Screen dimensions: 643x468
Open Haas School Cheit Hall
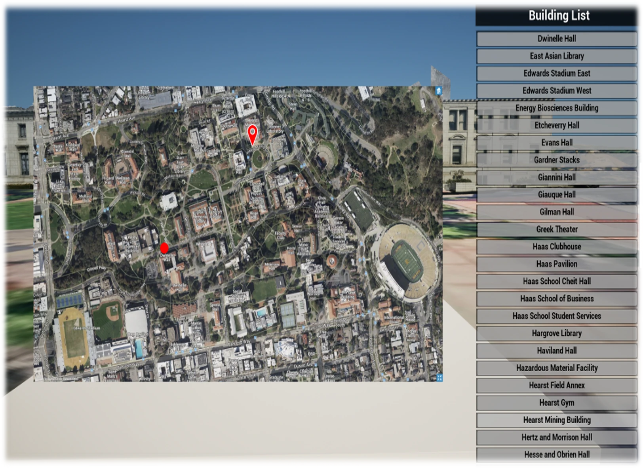tap(556, 281)
